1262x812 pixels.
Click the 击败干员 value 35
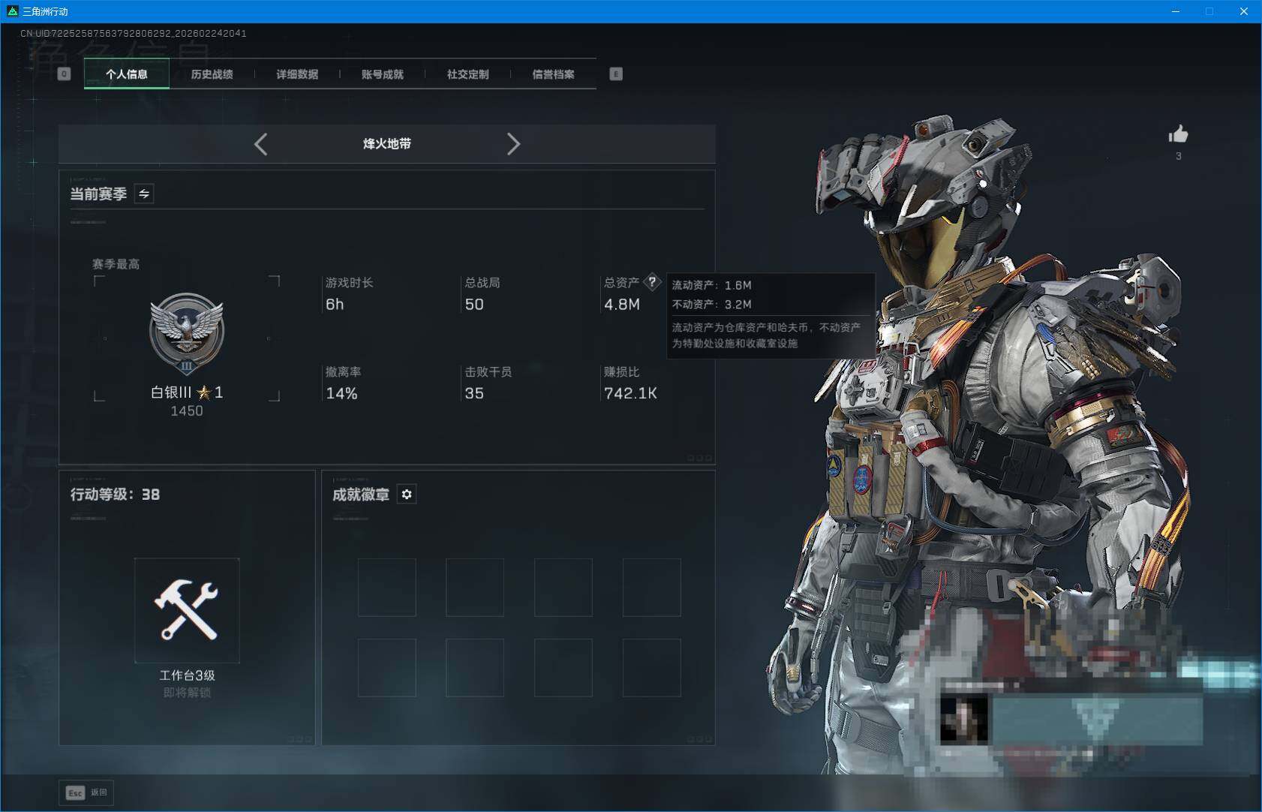pyautogui.click(x=474, y=393)
